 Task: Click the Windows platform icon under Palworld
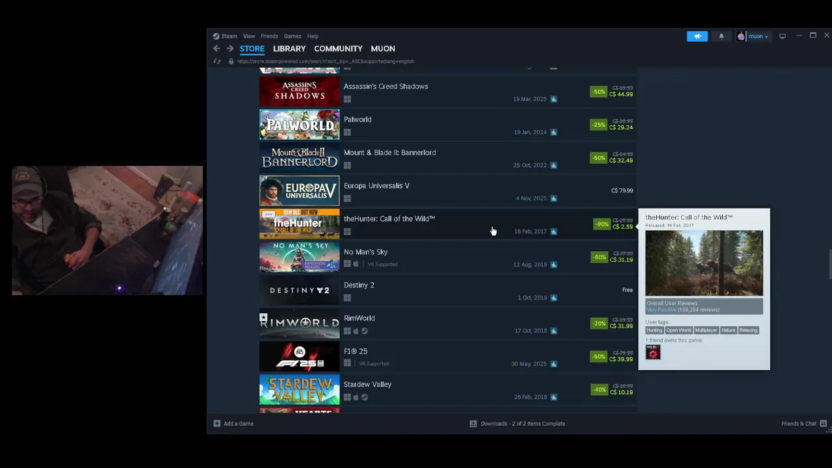point(347,133)
